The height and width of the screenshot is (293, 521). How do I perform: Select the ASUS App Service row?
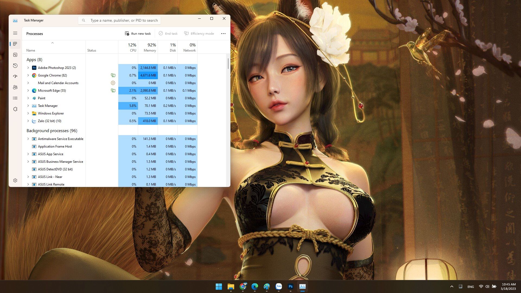point(110,154)
